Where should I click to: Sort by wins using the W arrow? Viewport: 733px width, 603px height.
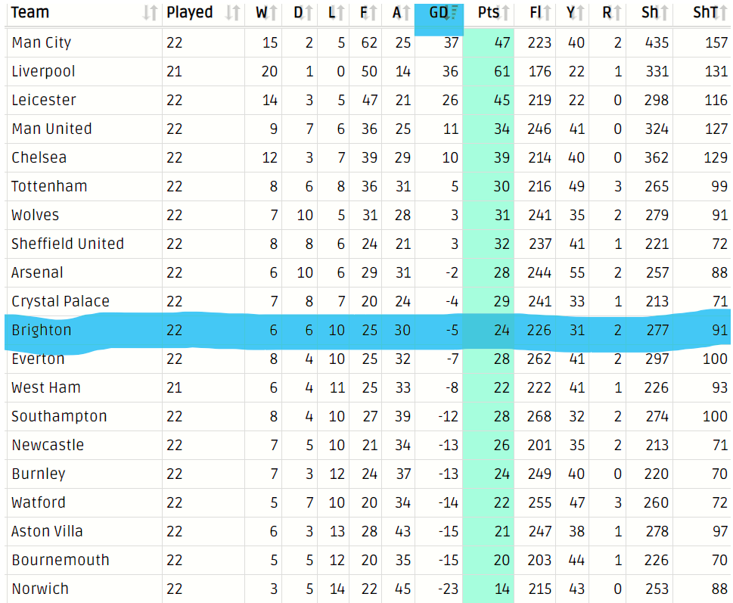(274, 13)
